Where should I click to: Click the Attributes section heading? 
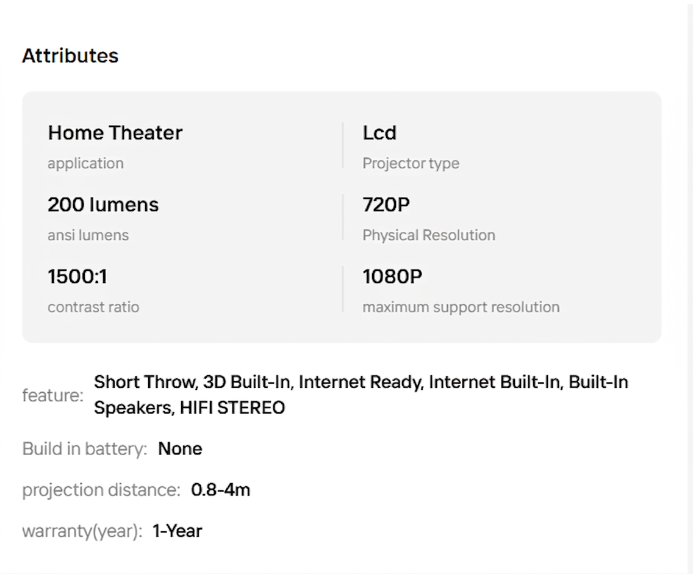pos(70,56)
